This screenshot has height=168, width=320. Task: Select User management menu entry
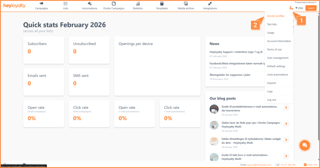[277, 58]
